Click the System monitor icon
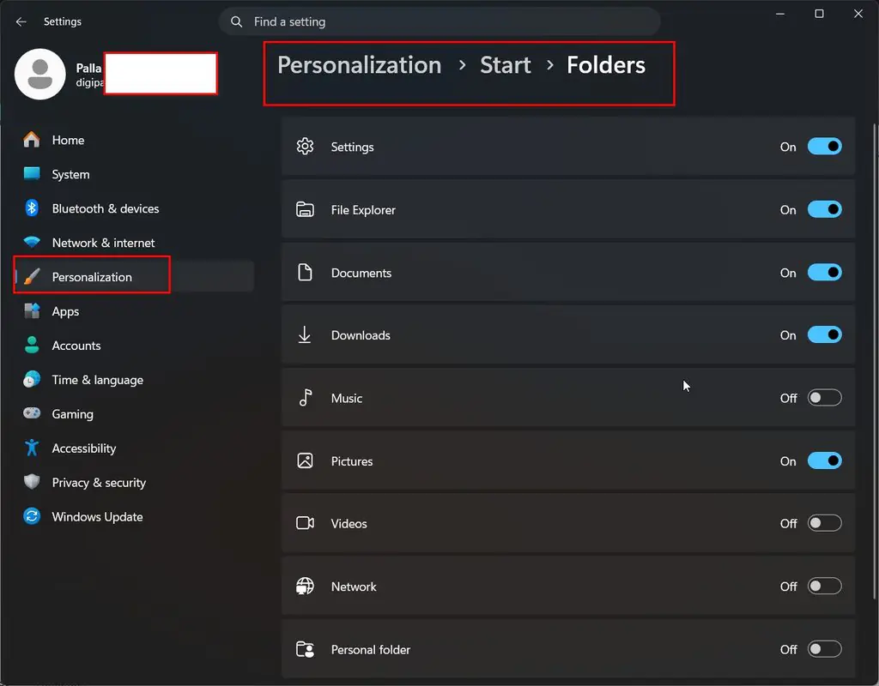 click(32, 173)
